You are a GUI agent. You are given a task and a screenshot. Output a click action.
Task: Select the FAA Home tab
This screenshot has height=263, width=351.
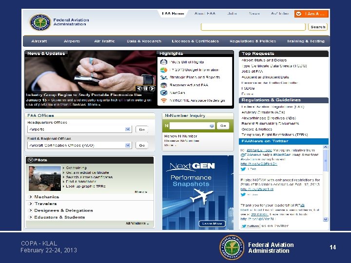click(173, 14)
